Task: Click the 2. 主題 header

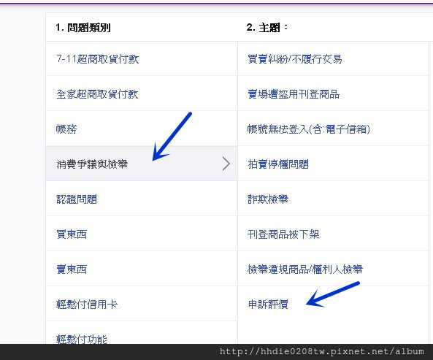Action: pos(267,27)
